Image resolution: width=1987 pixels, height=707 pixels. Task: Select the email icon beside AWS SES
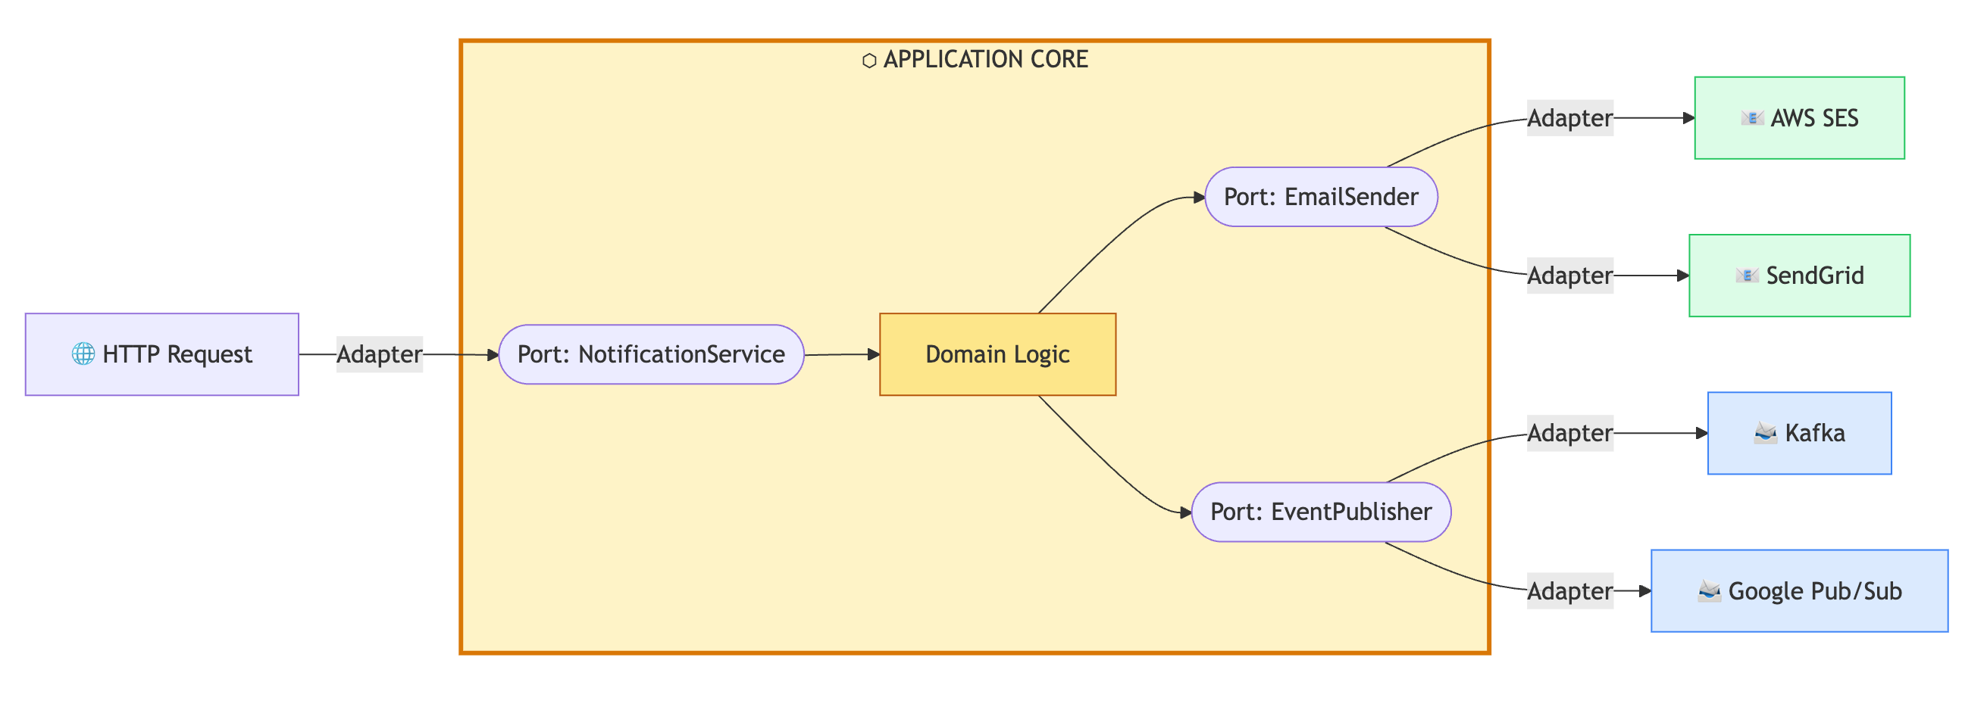tap(1754, 118)
